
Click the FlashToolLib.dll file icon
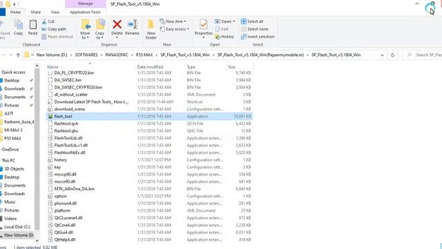(x=50, y=138)
